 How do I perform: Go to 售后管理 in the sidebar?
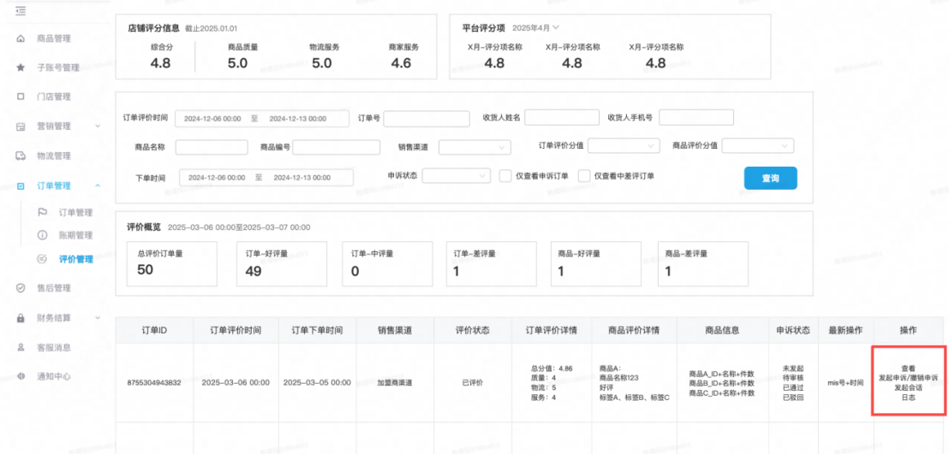pos(54,288)
